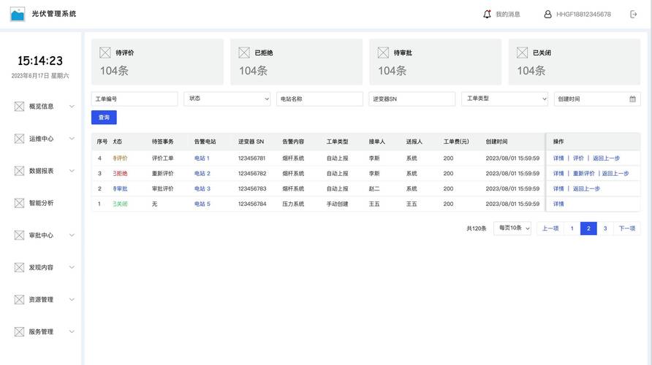Go to 下一项 next page
Viewport: 652px width, 365px height.
click(x=626, y=228)
